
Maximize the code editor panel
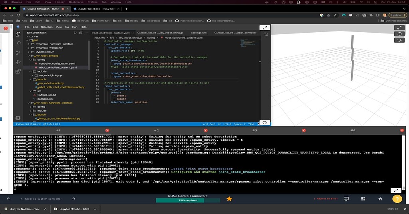pos(264,27)
